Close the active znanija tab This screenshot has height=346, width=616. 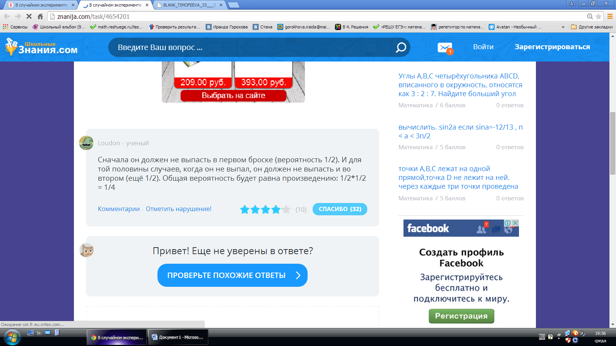click(147, 5)
